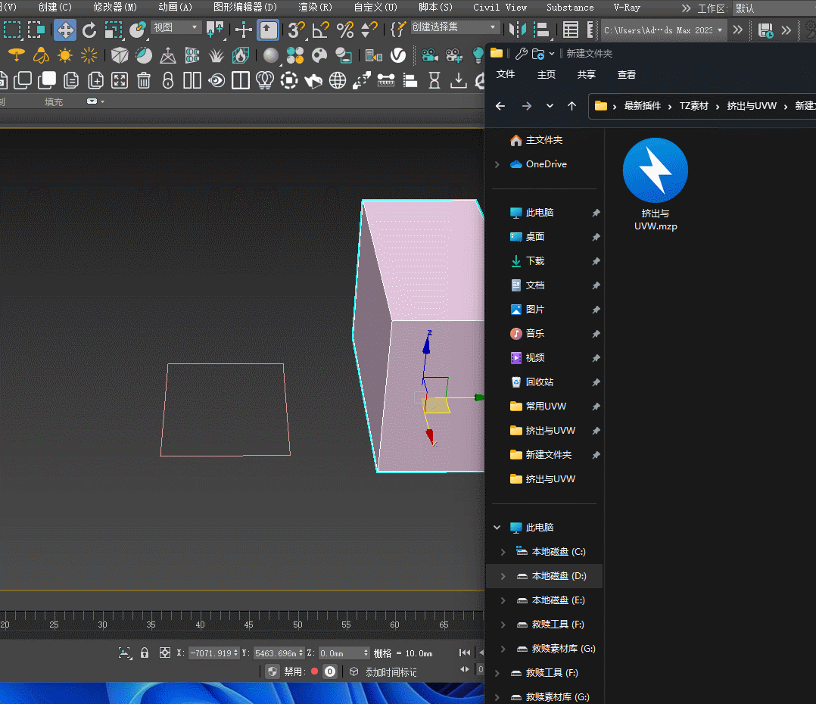Click the material palette icon
Viewport: 816px width, 704px height.
[319, 55]
